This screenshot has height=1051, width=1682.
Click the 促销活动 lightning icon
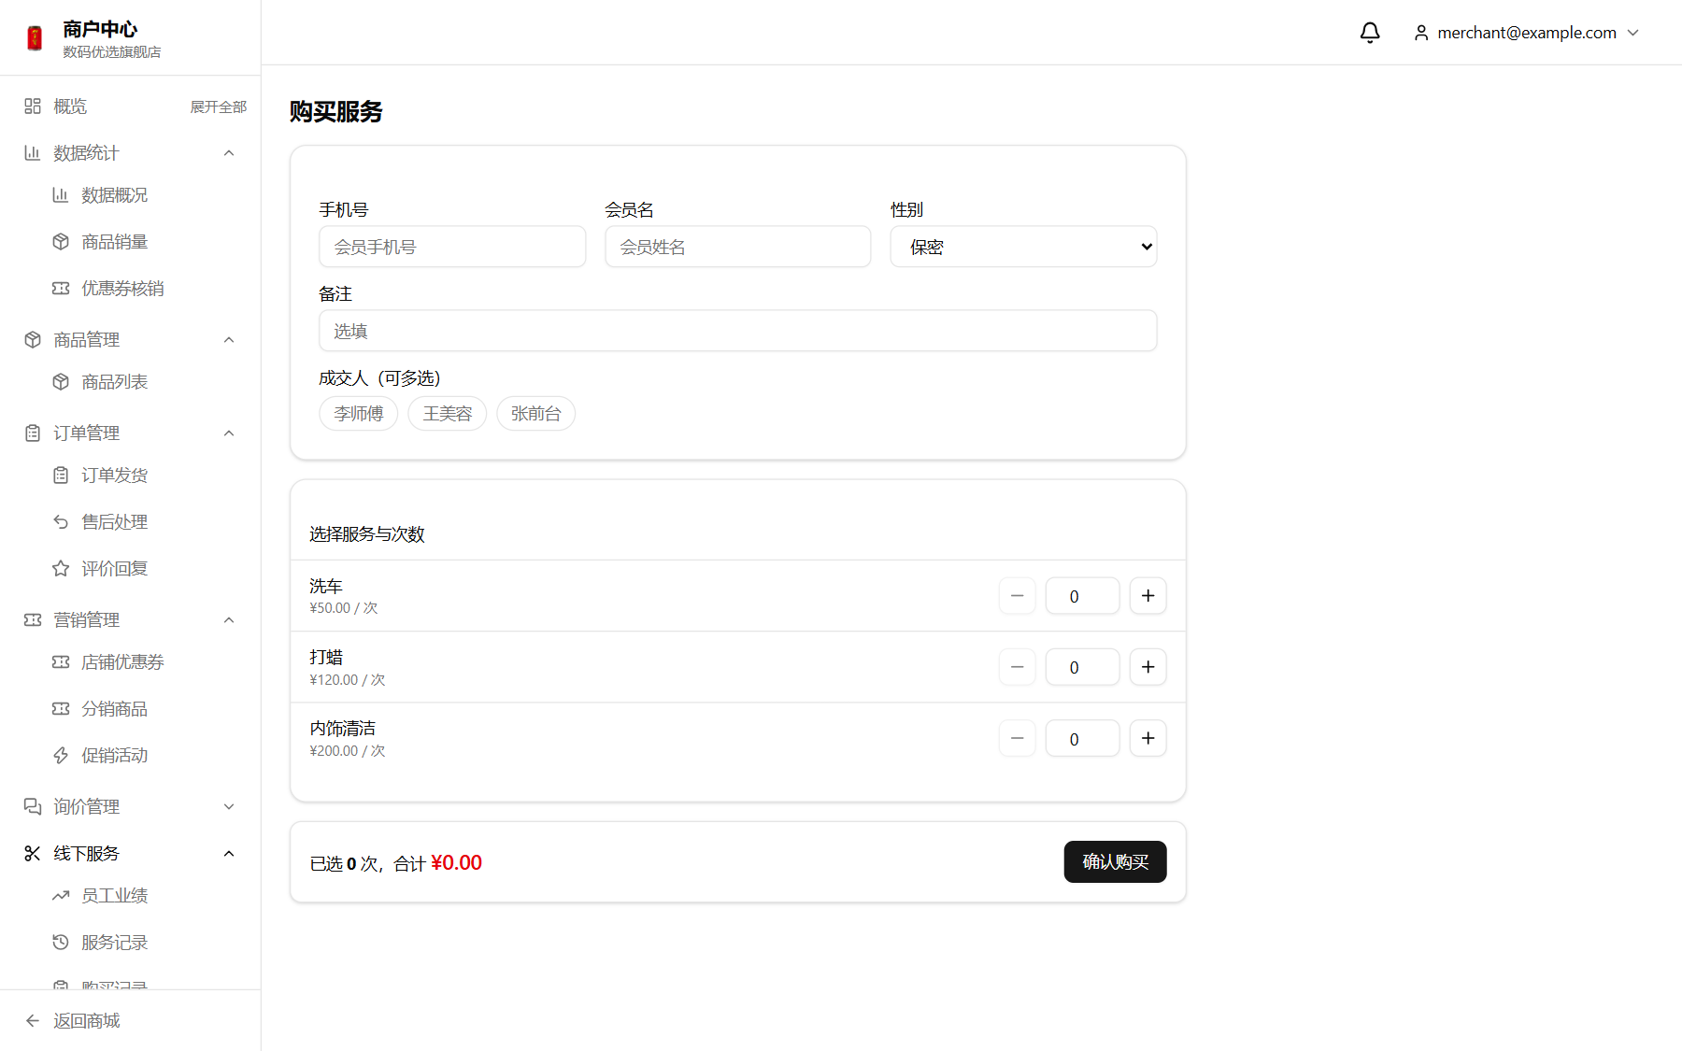pos(61,756)
